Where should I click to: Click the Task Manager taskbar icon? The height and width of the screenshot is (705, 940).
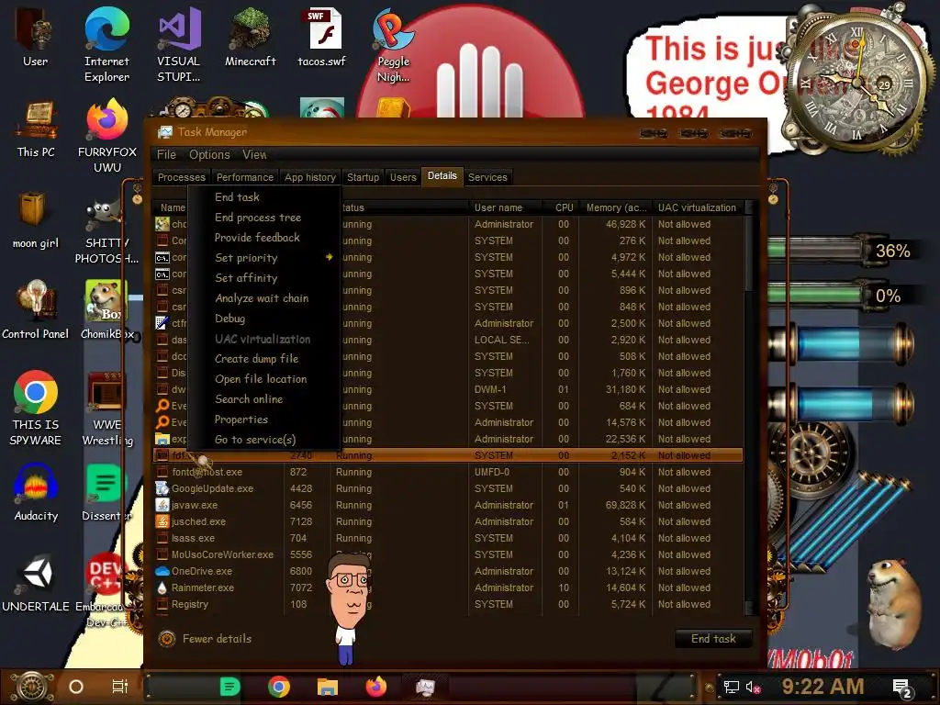pyautogui.click(x=425, y=687)
